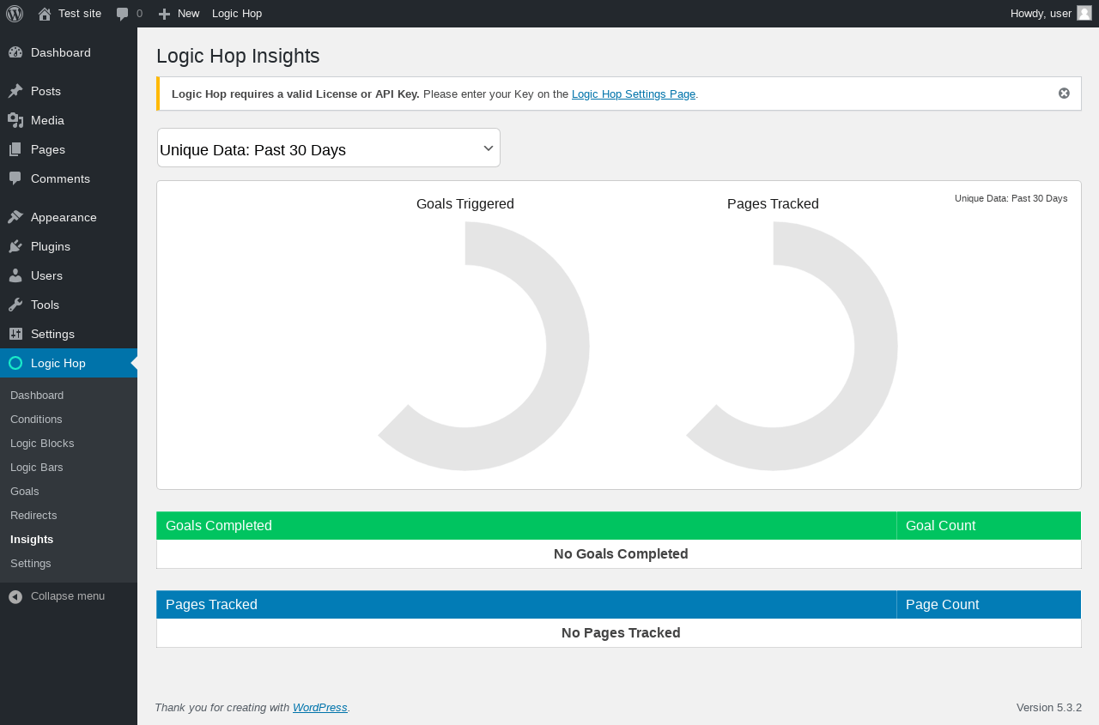The height and width of the screenshot is (725, 1099).
Task: Click the Logic Hop Insights page heading
Action: 238,57
